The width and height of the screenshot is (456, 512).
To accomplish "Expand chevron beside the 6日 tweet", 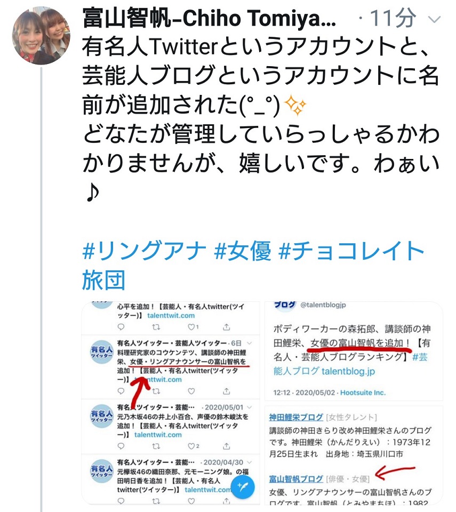I will tap(250, 343).
